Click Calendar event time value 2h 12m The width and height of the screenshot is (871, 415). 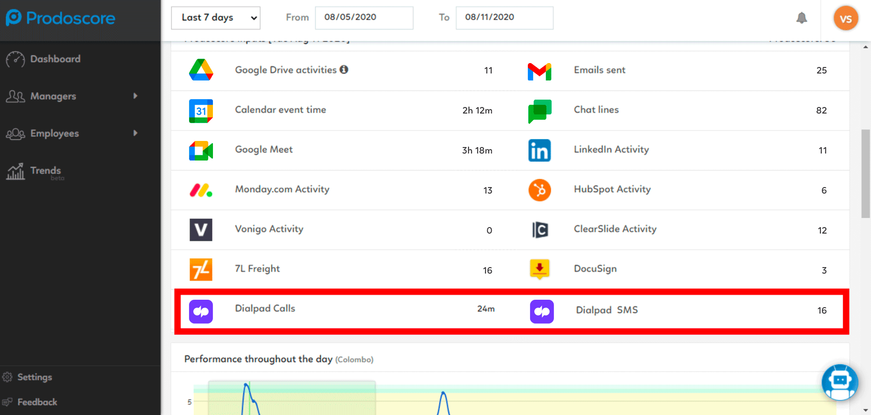(477, 110)
